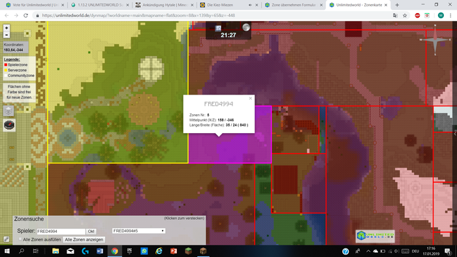Click the FRED4994 magenta highlighted zone

[230, 149]
